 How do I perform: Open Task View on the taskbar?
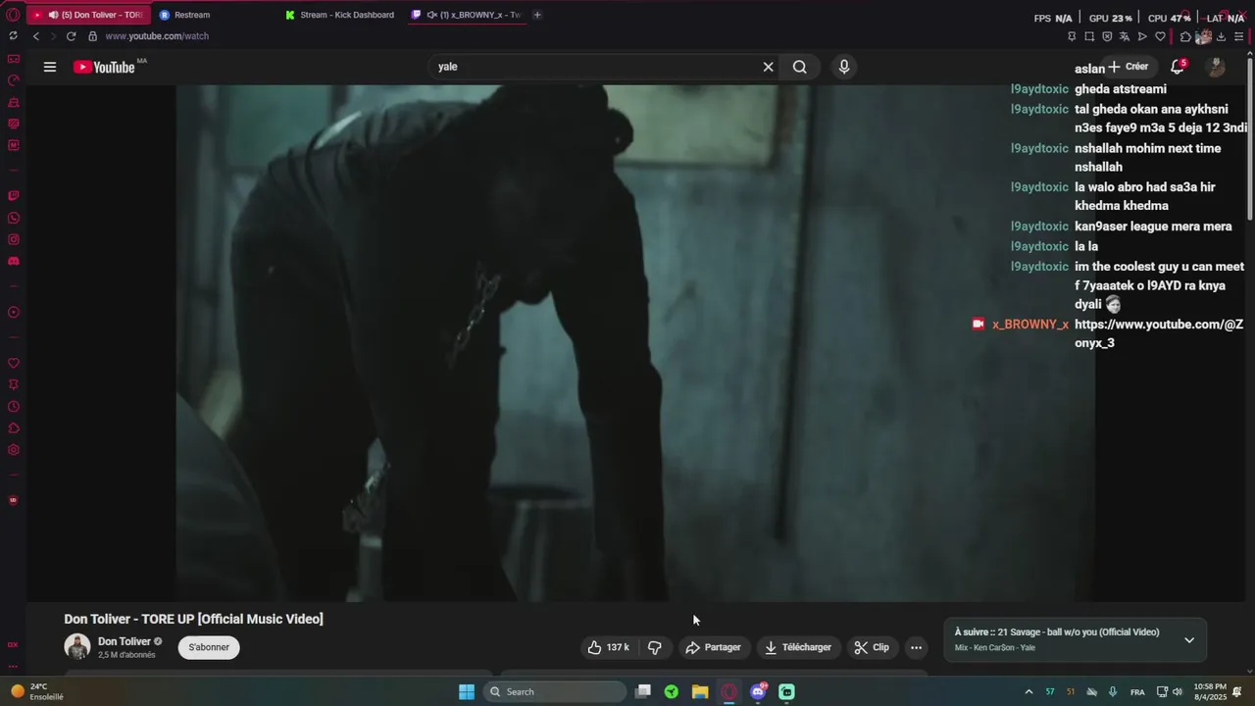(x=643, y=691)
